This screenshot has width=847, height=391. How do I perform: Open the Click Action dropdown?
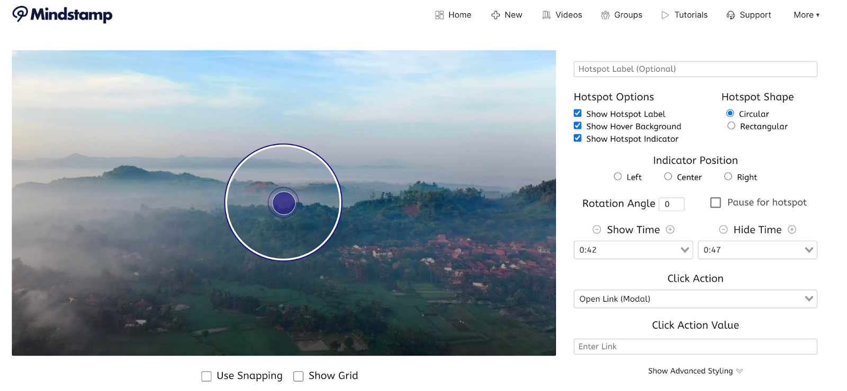coord(695,299)
